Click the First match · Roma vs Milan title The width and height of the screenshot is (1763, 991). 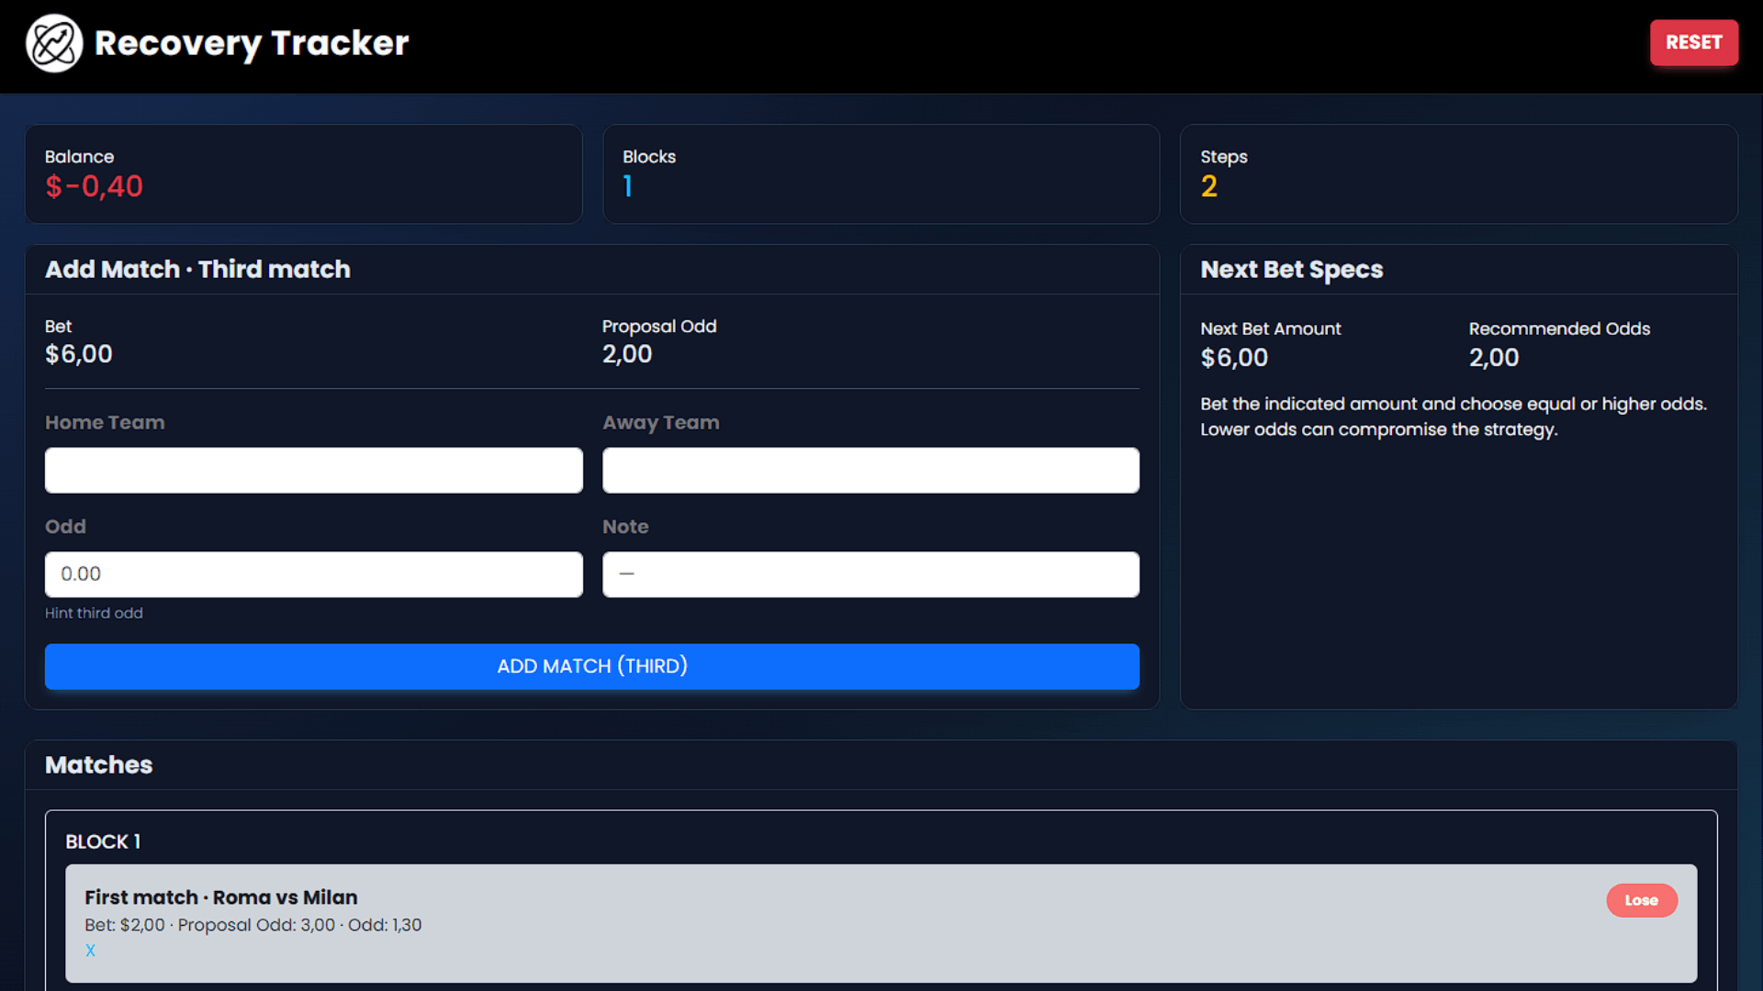coord(221,897)
